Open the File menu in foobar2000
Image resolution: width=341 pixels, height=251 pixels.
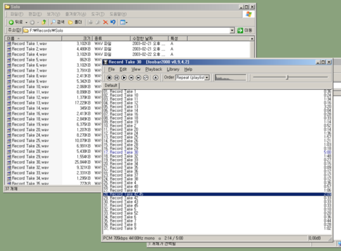[x=112, y=69]
